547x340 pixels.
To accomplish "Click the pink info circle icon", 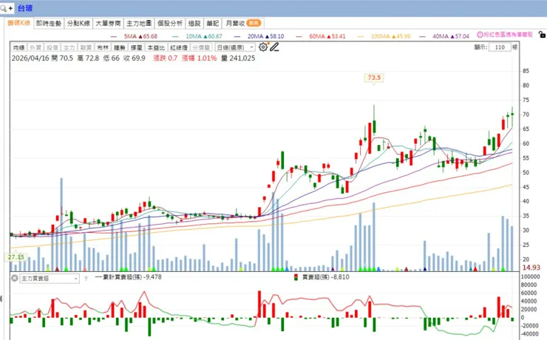I will click(480, 35).
